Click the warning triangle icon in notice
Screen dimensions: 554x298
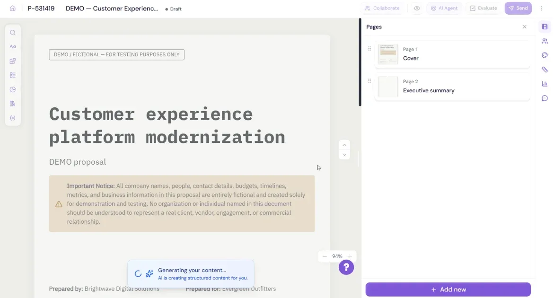click(59, 204)
